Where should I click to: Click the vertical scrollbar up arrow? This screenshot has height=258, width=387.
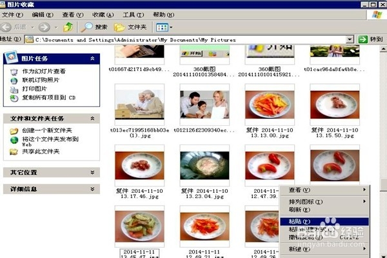tap(383, 49)
